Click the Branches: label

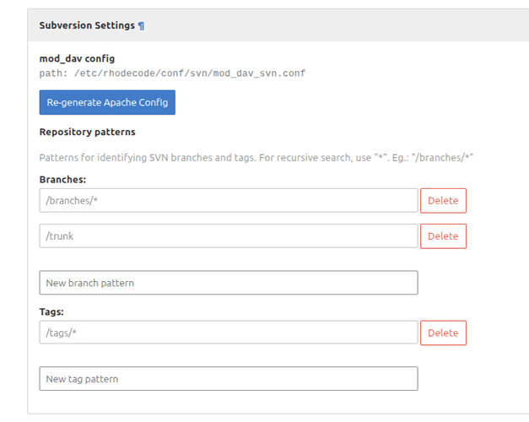[x=62, y=180]
